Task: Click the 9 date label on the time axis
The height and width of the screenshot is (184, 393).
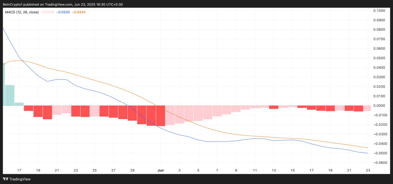Action: pos(236,170)
